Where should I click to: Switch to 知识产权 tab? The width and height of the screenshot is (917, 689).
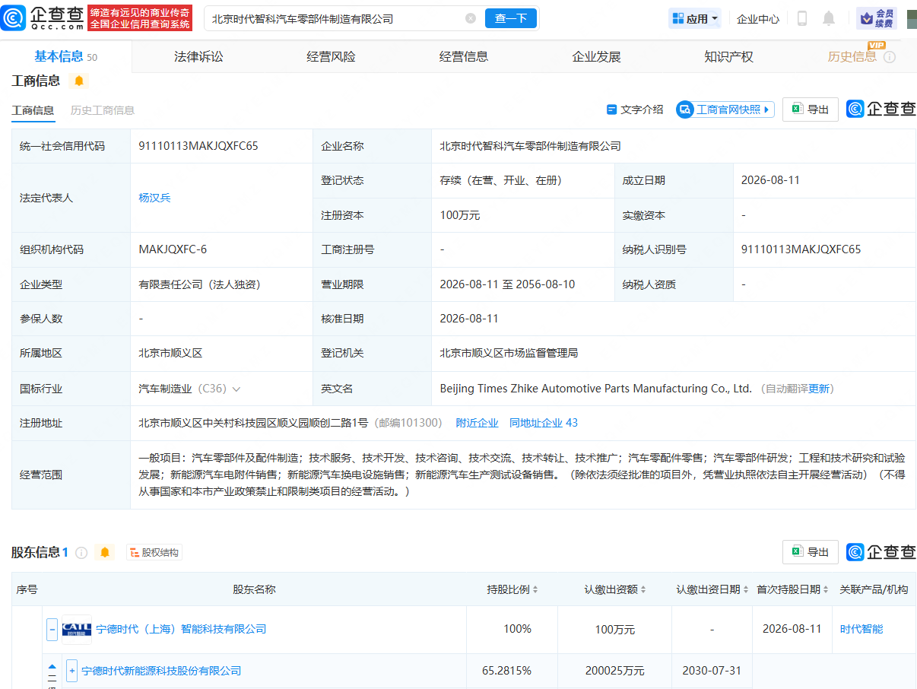[x=728, y=56]
